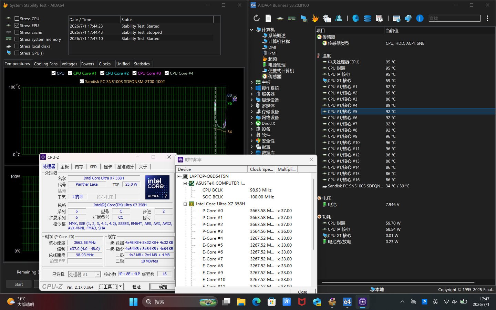Expand the 网络设备 tree node

[252, 118]
